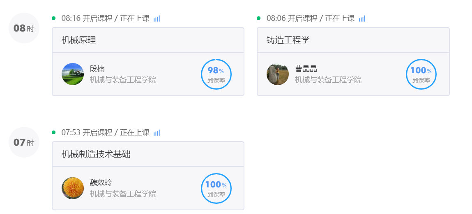Click the bar chart icon beside the 08:06 course
Image resolution: width=472 pixels, height=214 pixels.
(362, 18)
